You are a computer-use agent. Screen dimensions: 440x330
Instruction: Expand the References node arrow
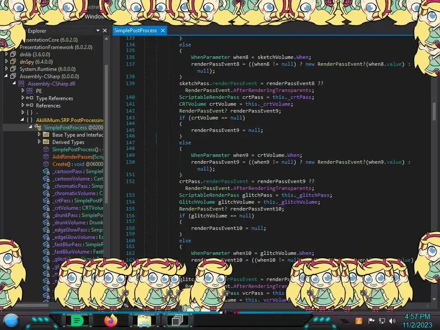(23, 105)
